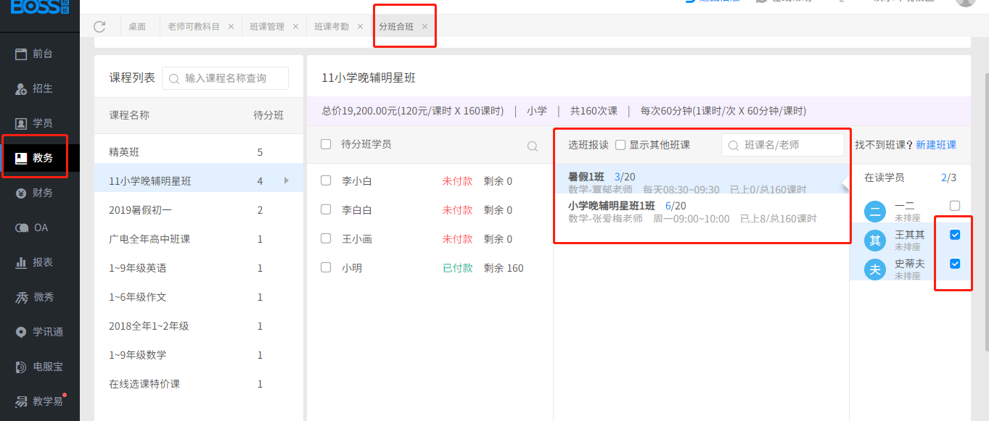This screenshot has height=421, width=989.
Task: Click the refresh icon beside the tabs
Action: tap(99, 27)
